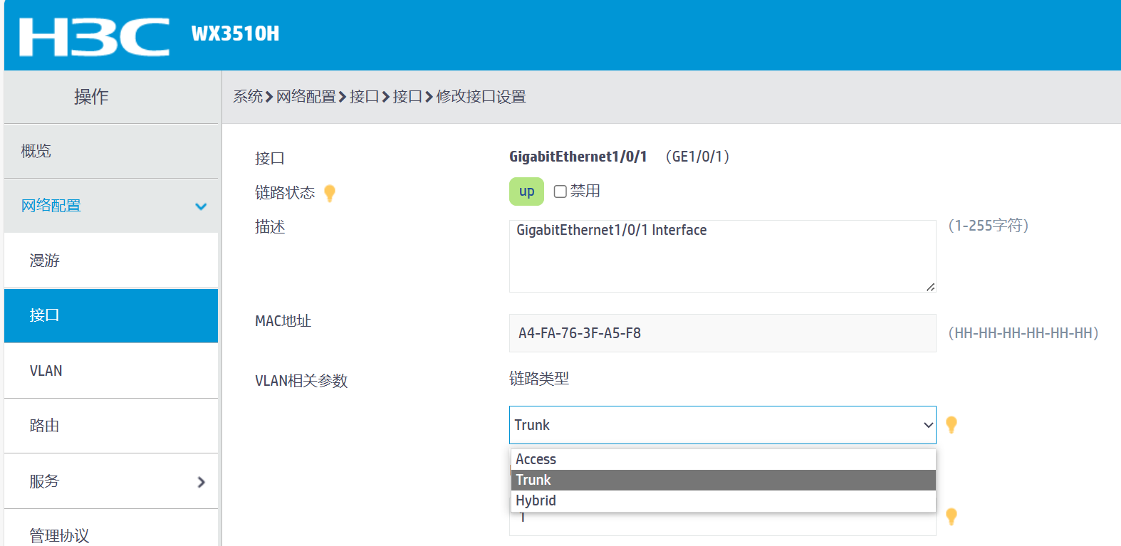Click 系统 in the breadcrumb path
The width and height of the screenshot is (1121, 546).
pos(248,97)
